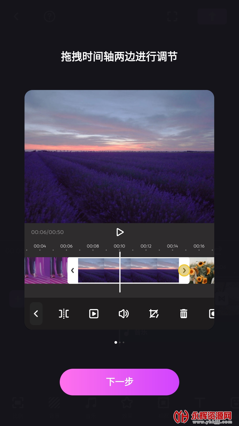This screenshot has height=426, width=239.
Task: Select the split clip tool
Action: pos(64,314)
